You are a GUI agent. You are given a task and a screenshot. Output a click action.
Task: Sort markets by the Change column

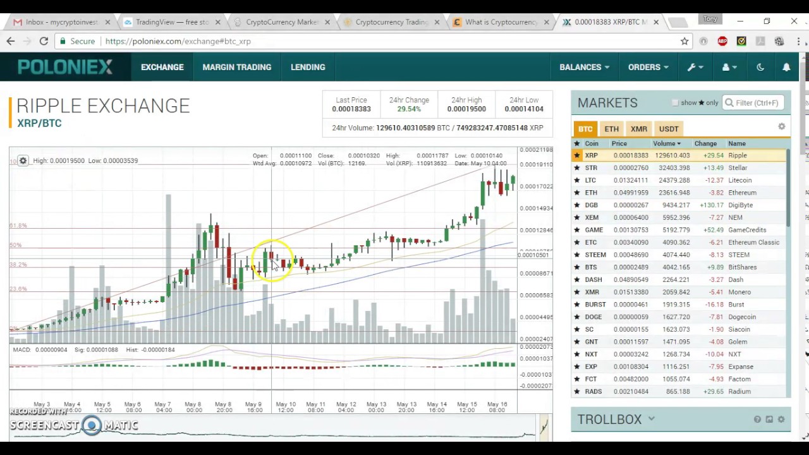pyautogui.click(x=705, y=143)
